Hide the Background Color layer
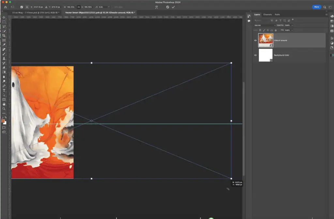 (255, 55)
